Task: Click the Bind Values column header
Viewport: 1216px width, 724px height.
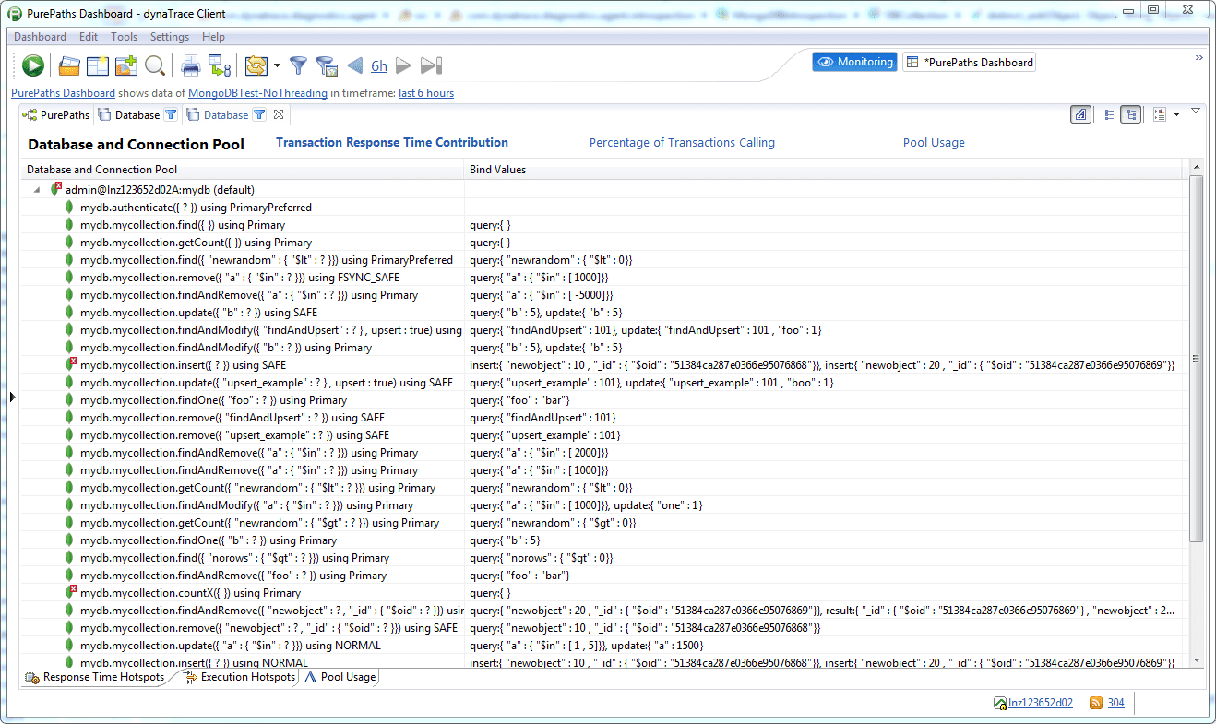Action: pos(825,170)
